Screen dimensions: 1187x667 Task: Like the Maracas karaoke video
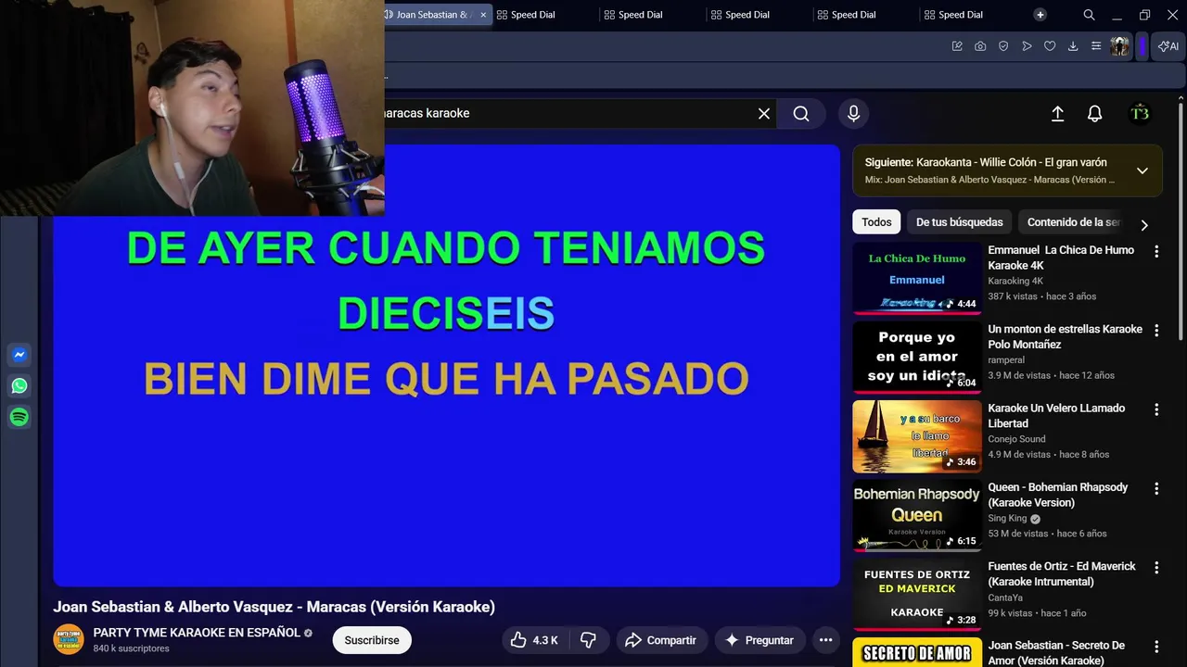click(x=534, y=640)
